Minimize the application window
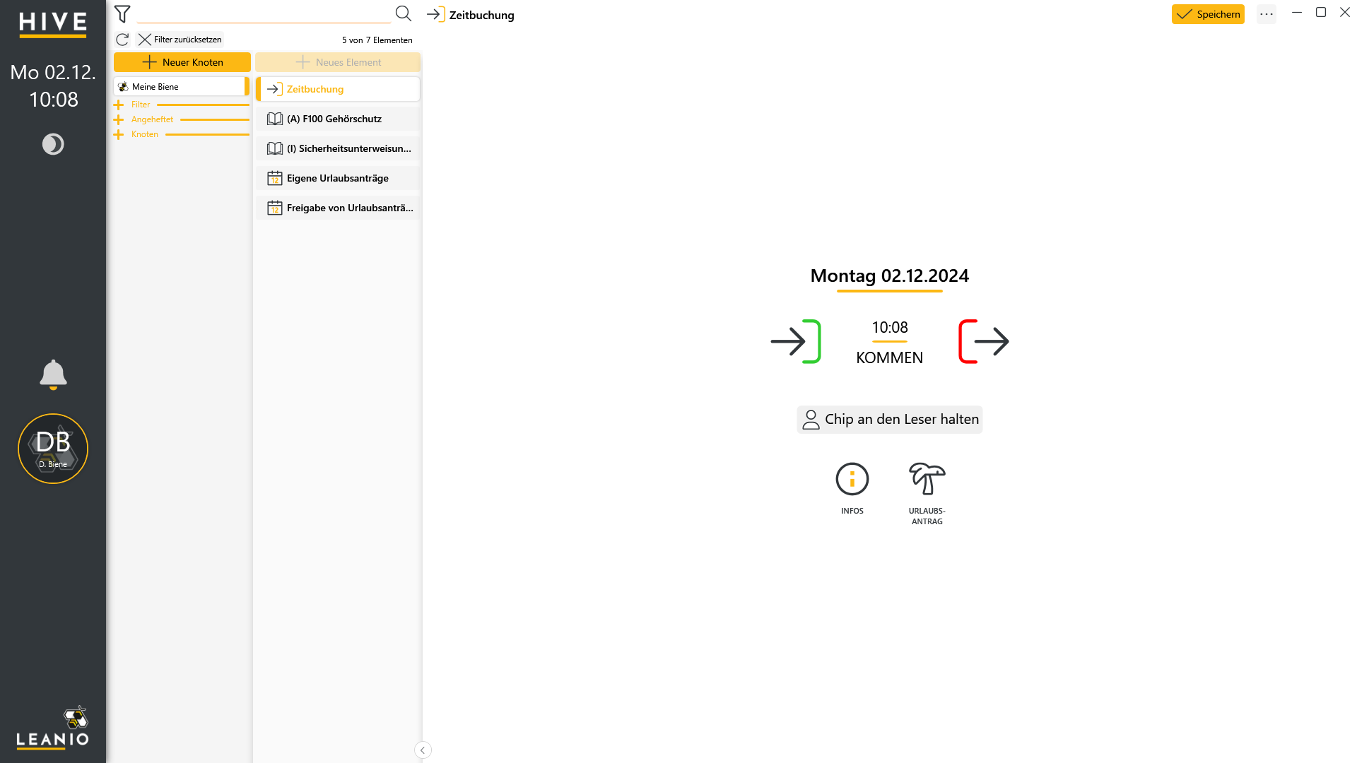Viewport: 1357px width, 763px height. coord(1297,13)
